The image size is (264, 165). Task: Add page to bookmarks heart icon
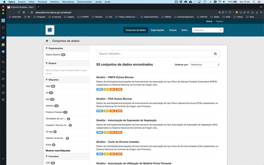(230, 12)
